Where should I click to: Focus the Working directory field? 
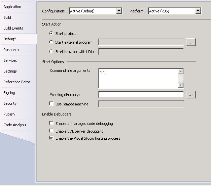pyautogui.click(x=141, y=95)
